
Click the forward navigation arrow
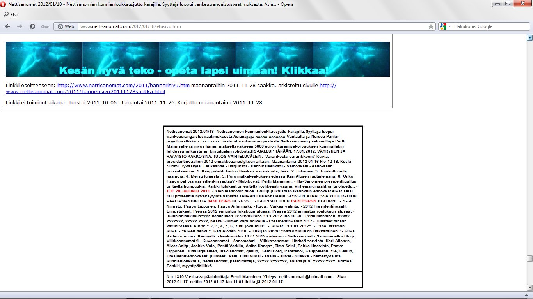(x=20, y=26)
